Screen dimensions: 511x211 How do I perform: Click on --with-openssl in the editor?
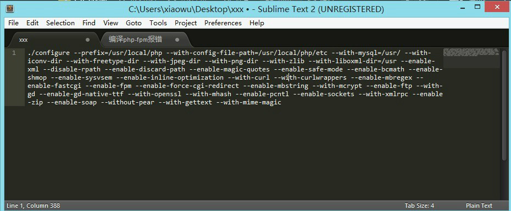coord(154,95)
